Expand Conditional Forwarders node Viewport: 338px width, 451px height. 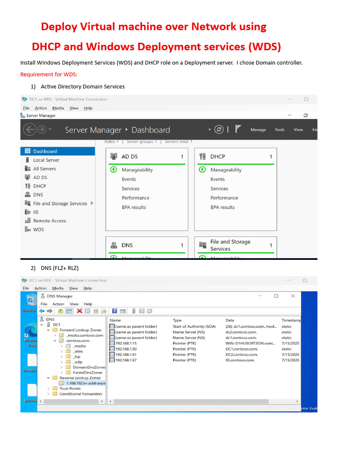(48, 394)
